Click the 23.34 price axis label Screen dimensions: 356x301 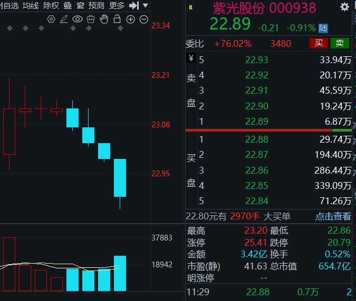[160, 26]
